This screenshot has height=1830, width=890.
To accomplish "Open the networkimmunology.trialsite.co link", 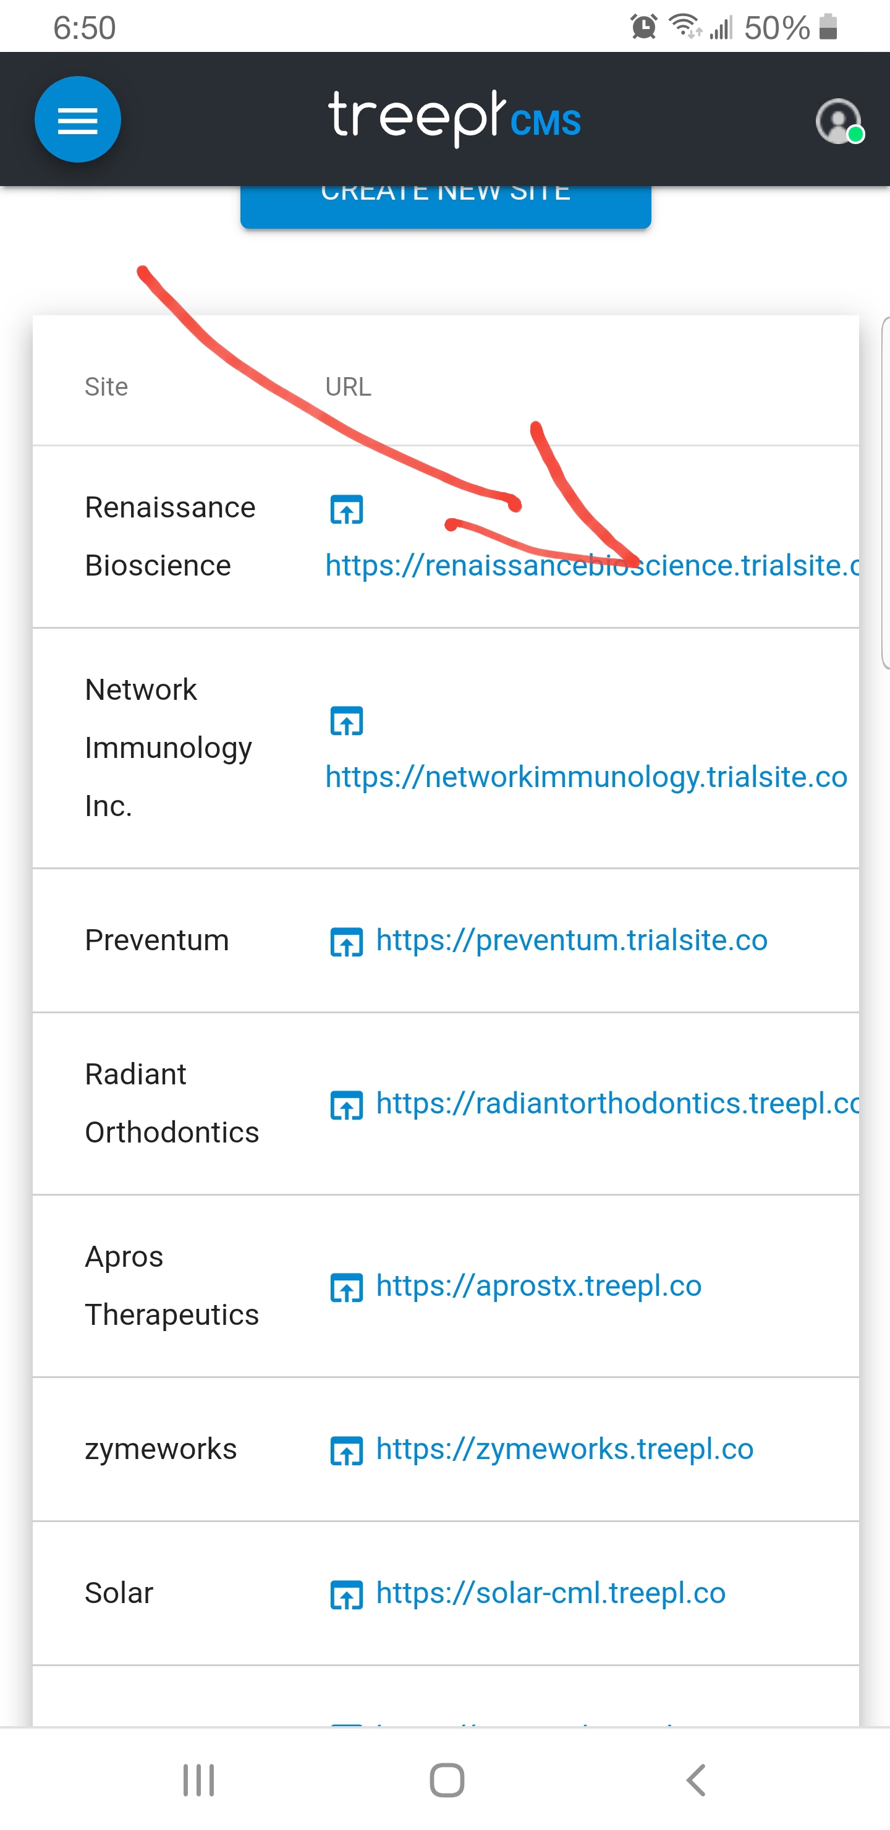I will pyautogui.click(x=587, y=777).
